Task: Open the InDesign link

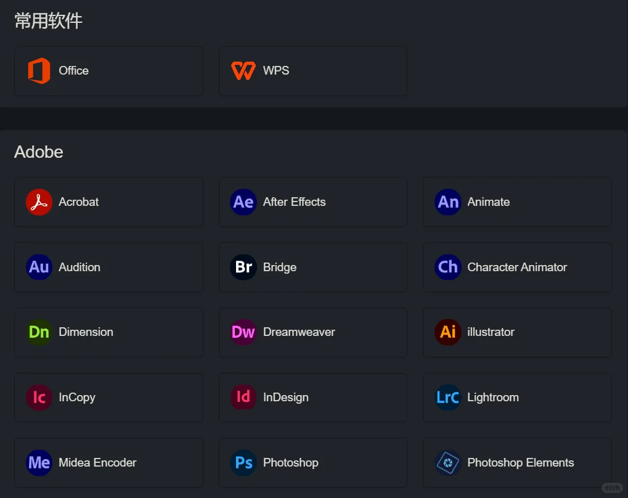Action: [285, 398]
